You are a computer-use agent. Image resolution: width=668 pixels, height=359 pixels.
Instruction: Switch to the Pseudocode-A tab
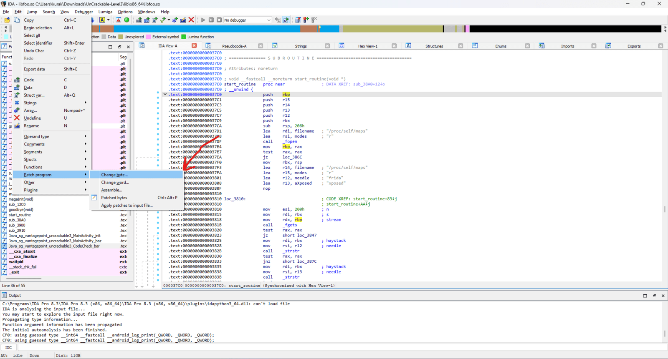tap(234, 46)
